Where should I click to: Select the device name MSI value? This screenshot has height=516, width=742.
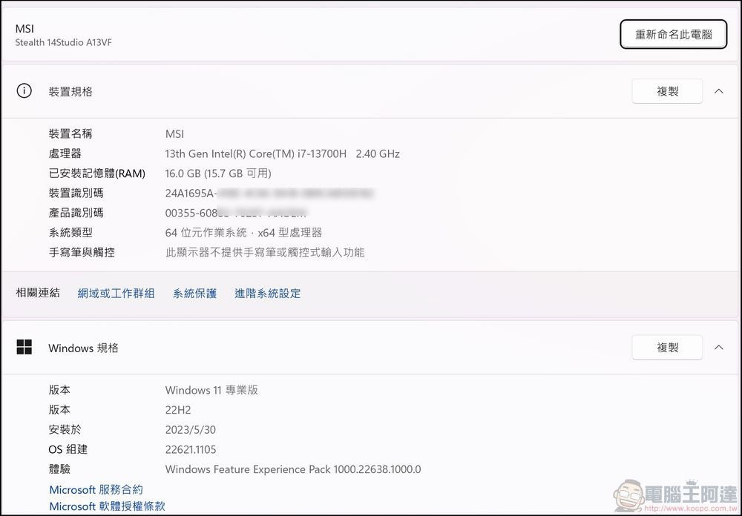(174, 134)
